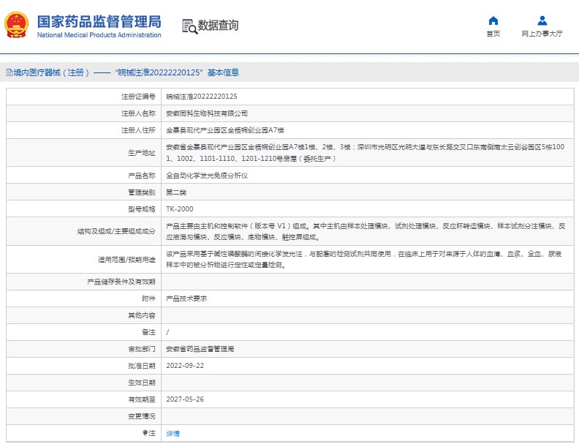Image resolution: width=579 pixels, height=447 pixels.
Task: Click the 适用范围/预期用途 label
Action: pos(126,260)
